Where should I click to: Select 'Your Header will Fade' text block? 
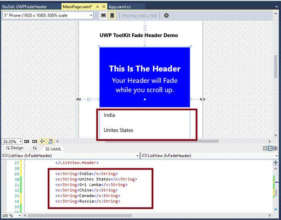145,80
